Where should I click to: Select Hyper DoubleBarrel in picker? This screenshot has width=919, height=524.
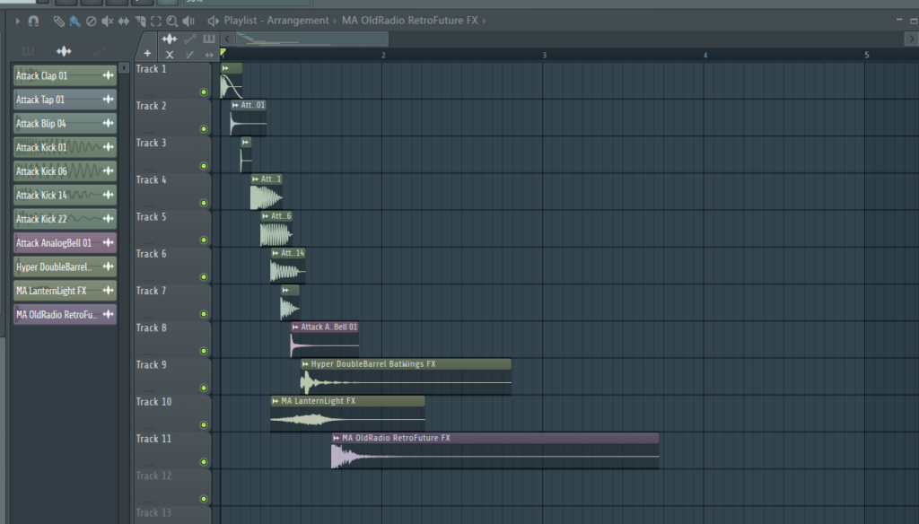[65, 266]
